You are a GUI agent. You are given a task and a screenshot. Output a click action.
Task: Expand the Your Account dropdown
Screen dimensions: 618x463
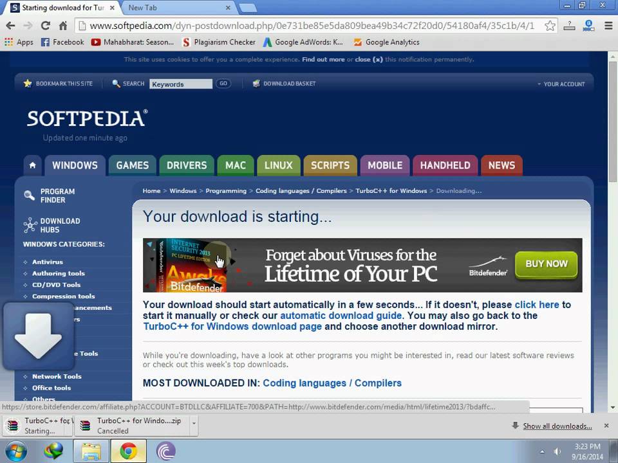coord(561,84)
